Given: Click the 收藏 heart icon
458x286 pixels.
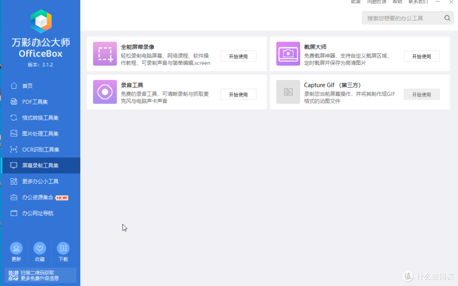Looking at the screenshot, I should pos(40,248).
